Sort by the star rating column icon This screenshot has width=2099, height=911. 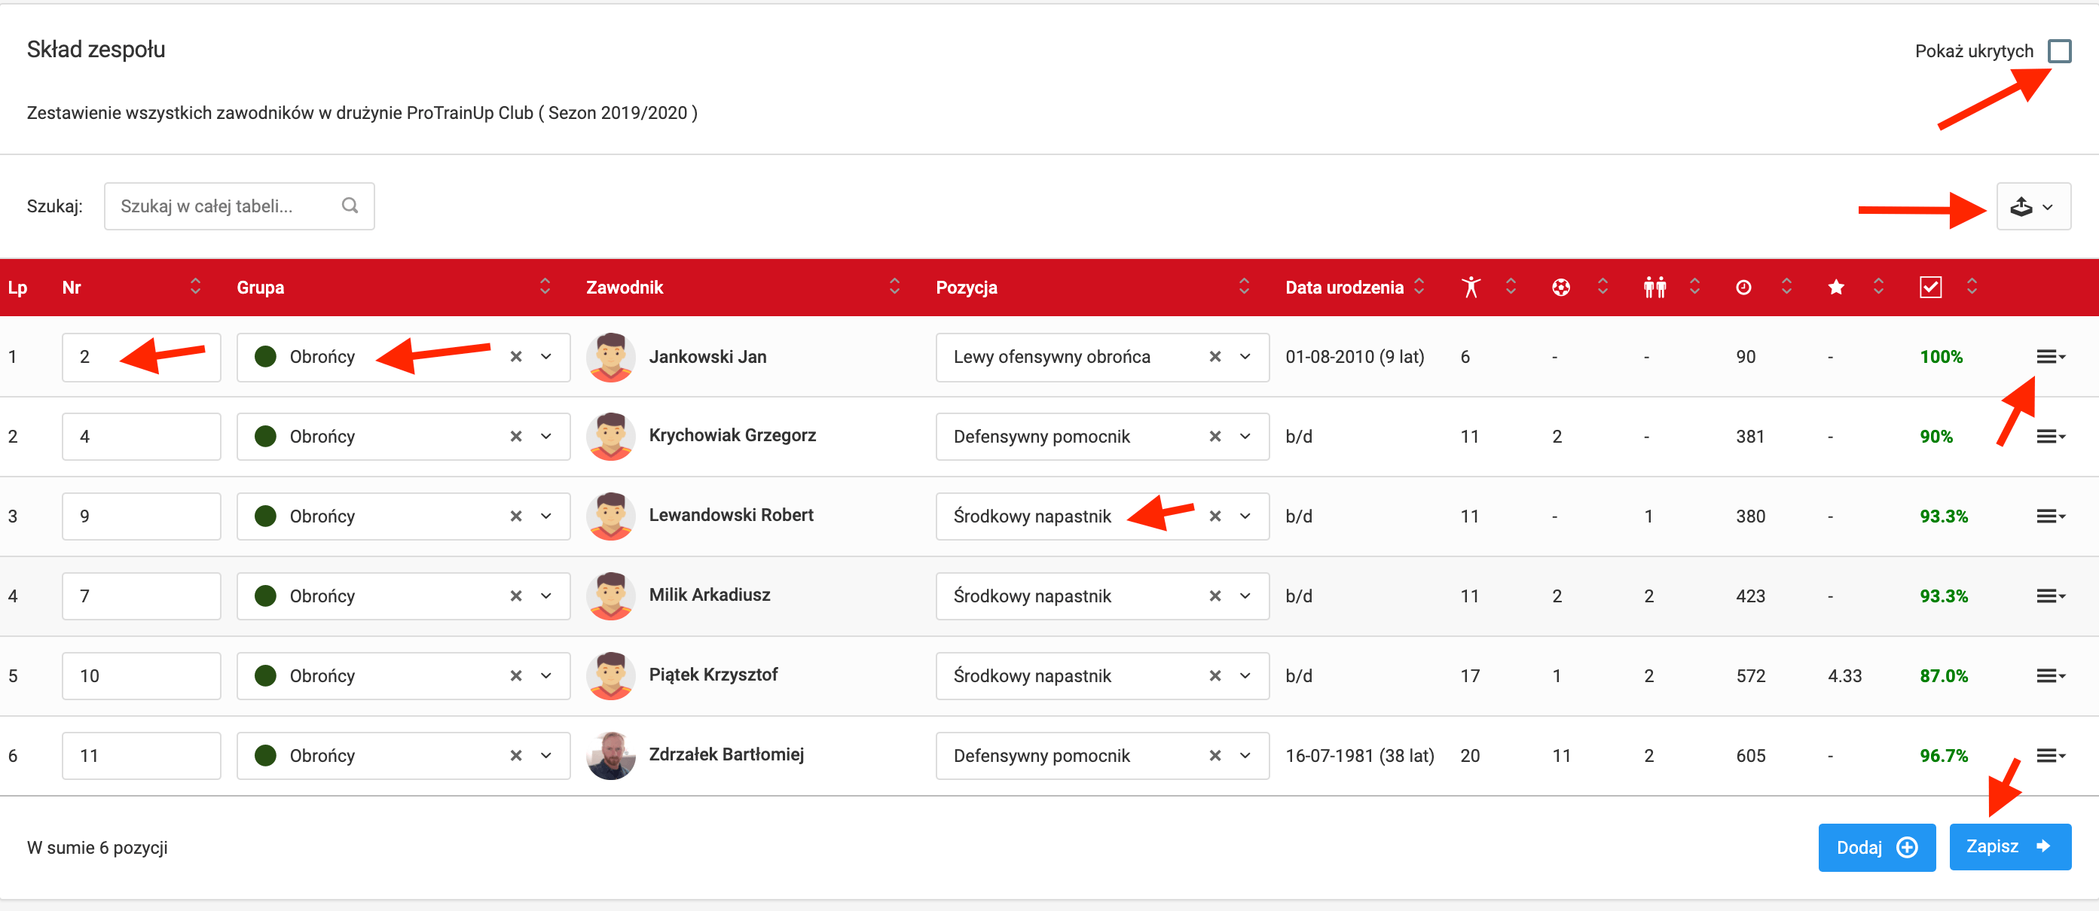(1835, 288)
